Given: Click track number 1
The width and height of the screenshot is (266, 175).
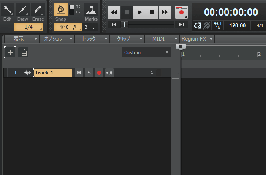Looking at the screenshot, I should tap(15, 73).
